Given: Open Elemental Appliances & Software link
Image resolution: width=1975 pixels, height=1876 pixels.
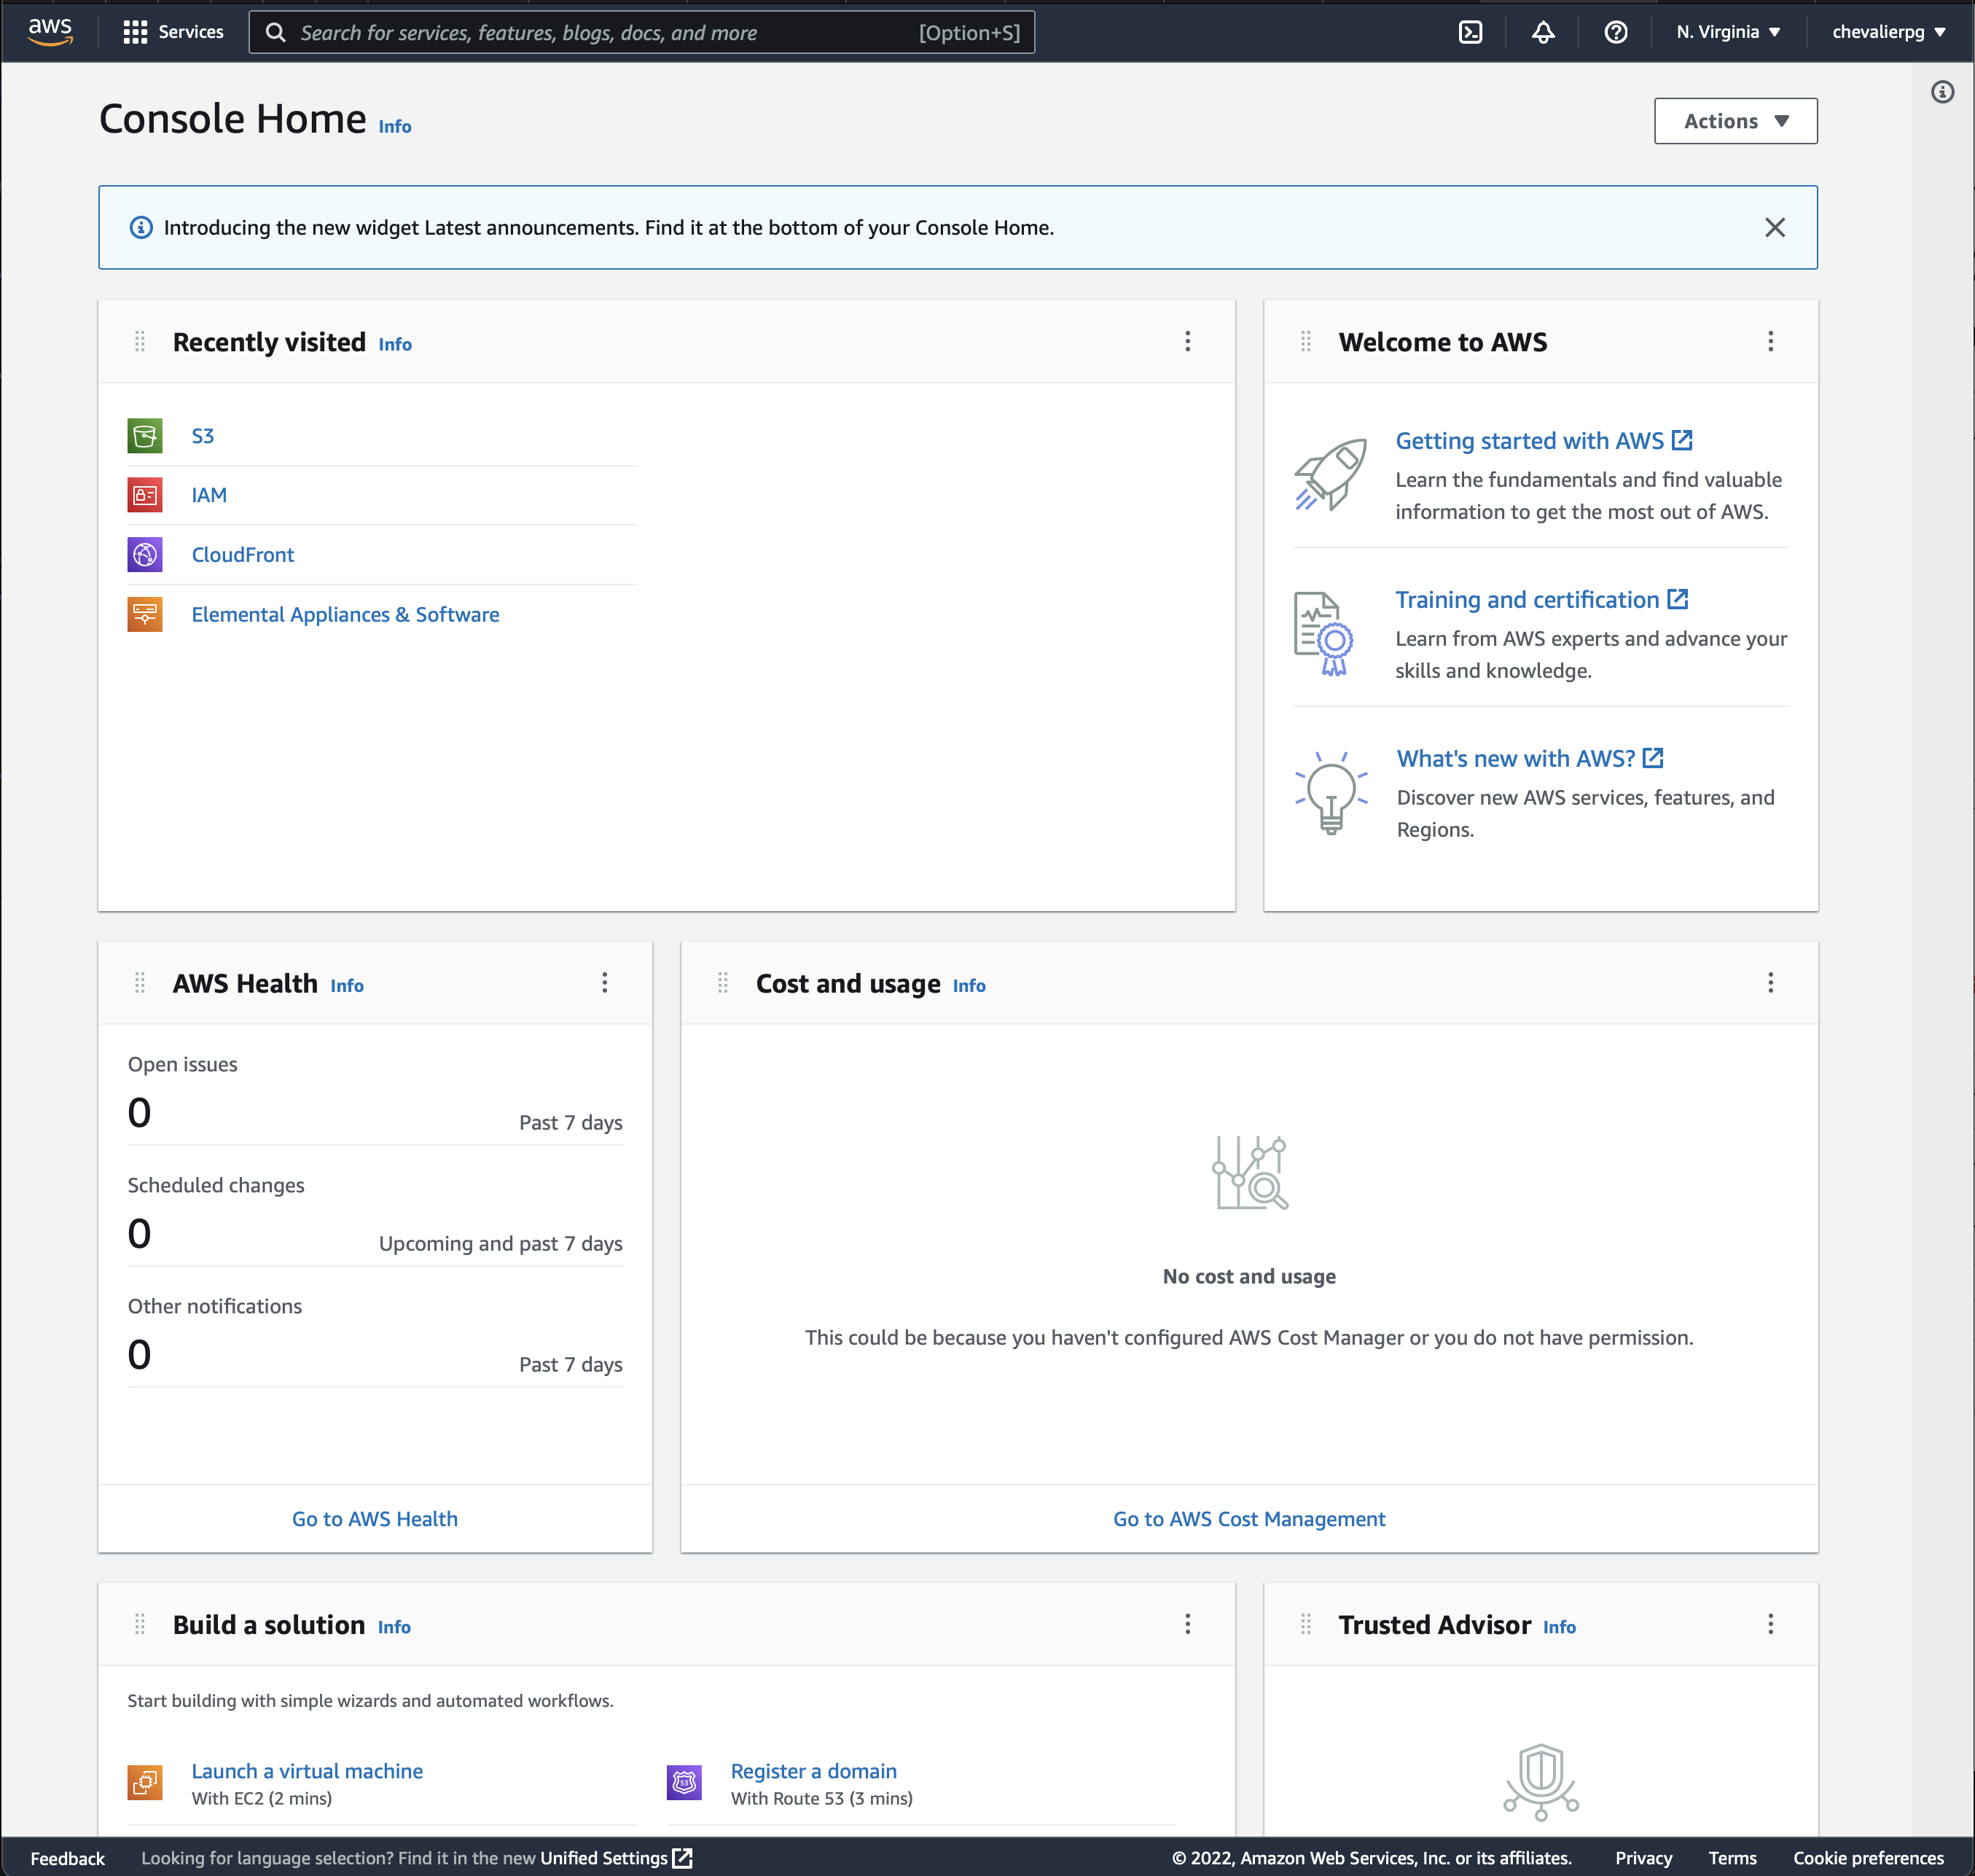Looking at the screenshot, I should pyautogui.click(x=345, y=615).
